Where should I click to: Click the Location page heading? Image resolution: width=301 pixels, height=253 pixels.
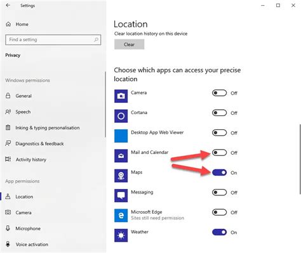[131, 24]
